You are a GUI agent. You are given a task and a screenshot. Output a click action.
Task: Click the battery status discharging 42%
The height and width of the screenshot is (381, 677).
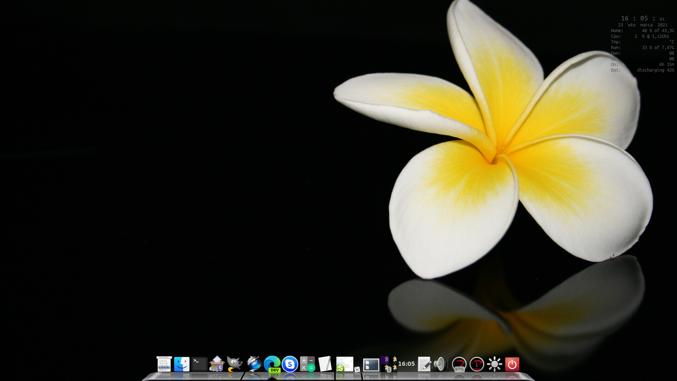point(655,70)
